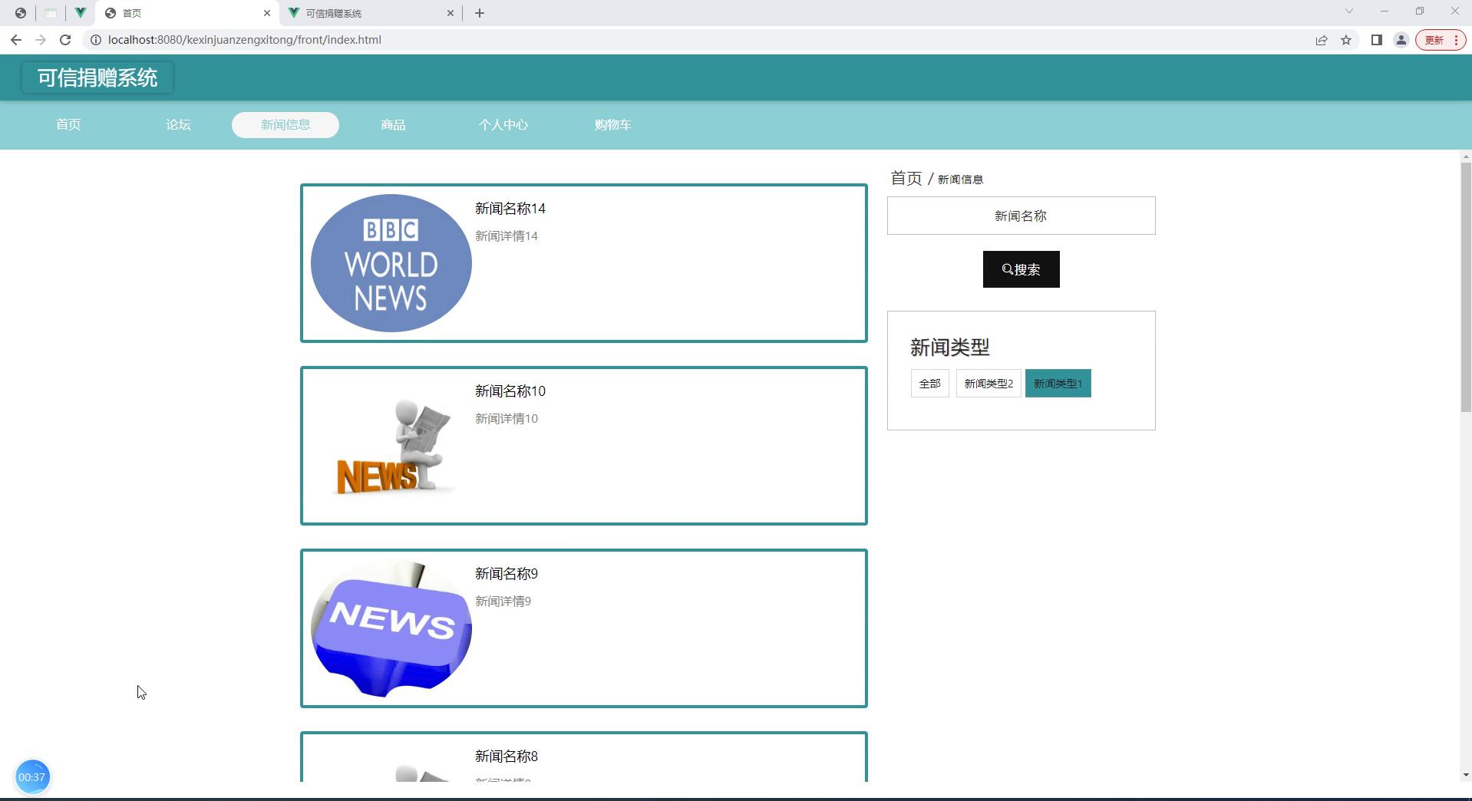
Task: Go to 首页 in navigation menu
Action: (x=68, y=124)
